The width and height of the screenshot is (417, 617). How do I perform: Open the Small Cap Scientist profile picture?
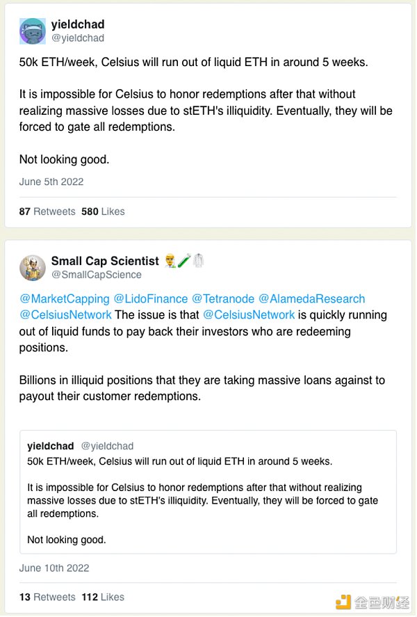tap(32, 267)
